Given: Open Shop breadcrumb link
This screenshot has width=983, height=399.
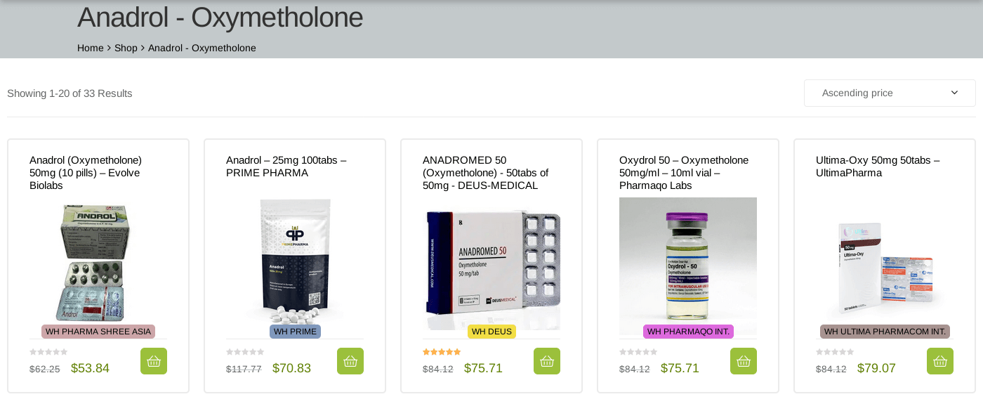Looking at the screenshot, I should 126,48.
